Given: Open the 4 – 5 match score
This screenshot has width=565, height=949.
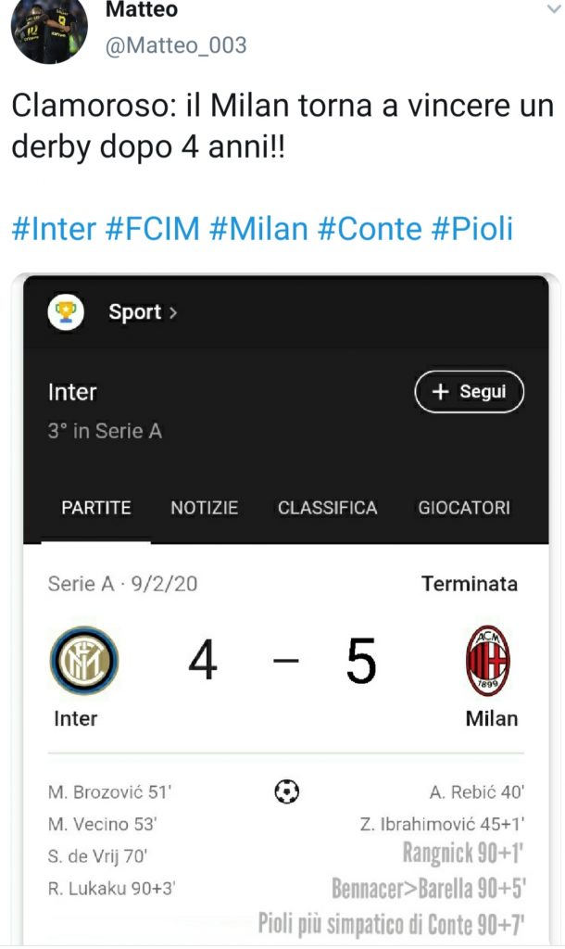Looking at the screenshot, I should pos(282,662).
